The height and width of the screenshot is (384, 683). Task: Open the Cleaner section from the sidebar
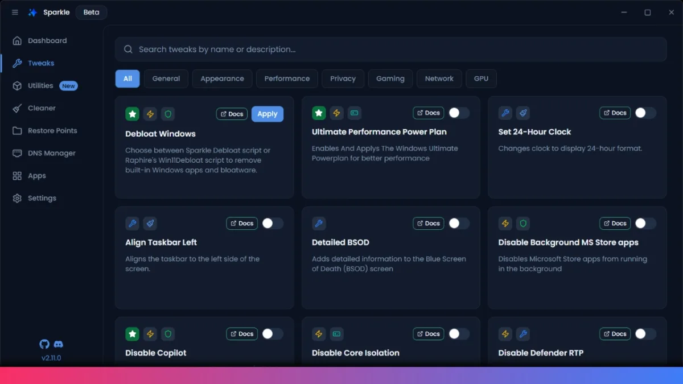(x=42, y=108)
